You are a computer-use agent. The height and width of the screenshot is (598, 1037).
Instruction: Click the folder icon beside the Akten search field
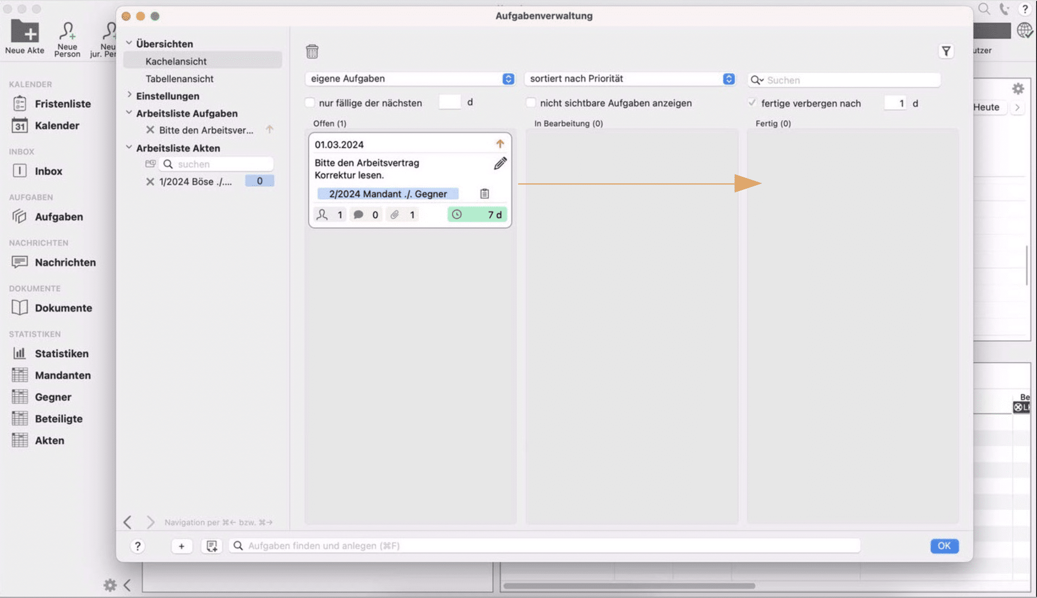[150, 164]
